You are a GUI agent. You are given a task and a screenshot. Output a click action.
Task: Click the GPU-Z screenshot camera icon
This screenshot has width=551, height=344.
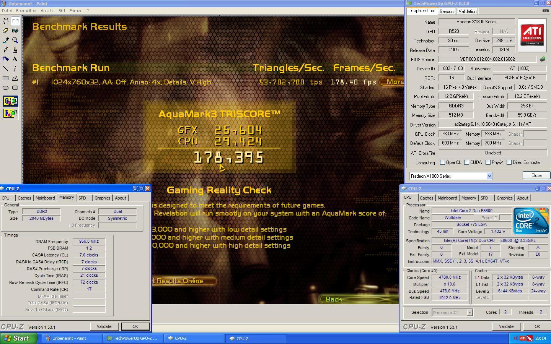pyautogui.click(x=545, y=11)
